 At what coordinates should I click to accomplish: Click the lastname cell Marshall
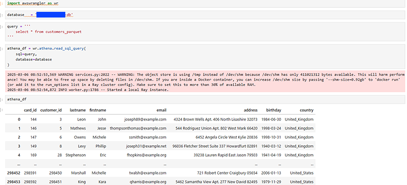point(78,173)
